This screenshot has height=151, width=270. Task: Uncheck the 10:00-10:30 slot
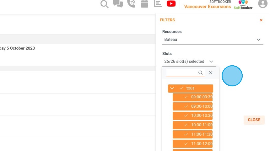click(192, 116)
